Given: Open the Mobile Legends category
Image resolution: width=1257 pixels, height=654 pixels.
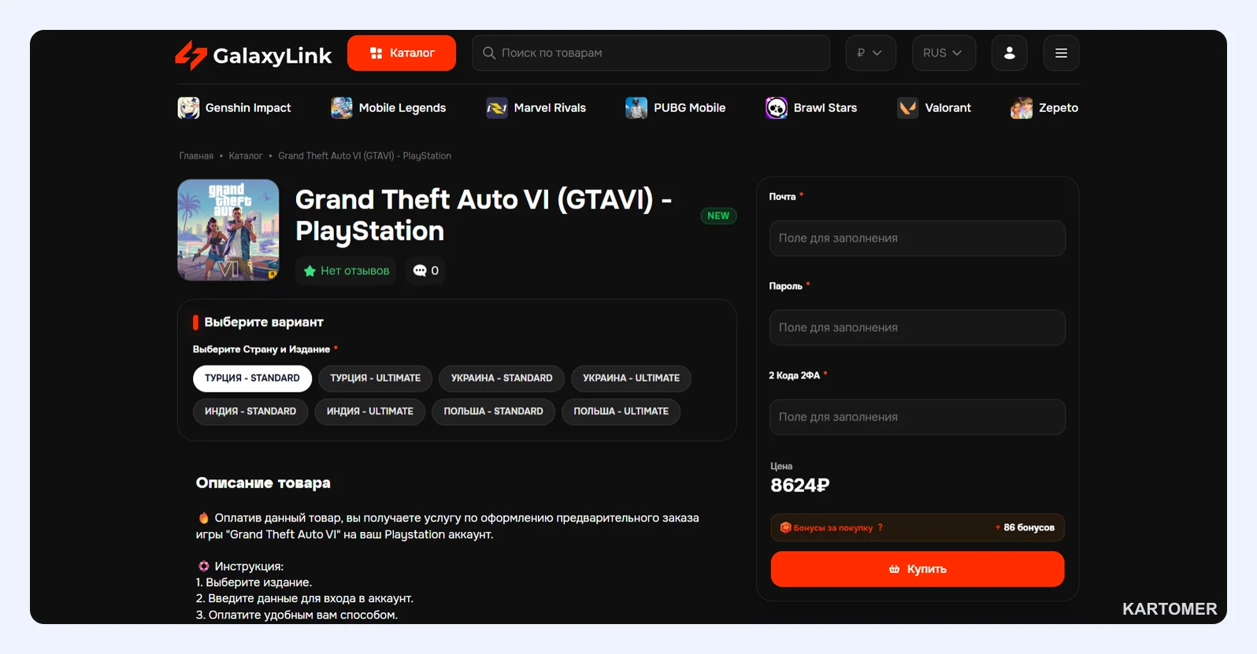Looking at the screenshot, I should coord(388,108).
